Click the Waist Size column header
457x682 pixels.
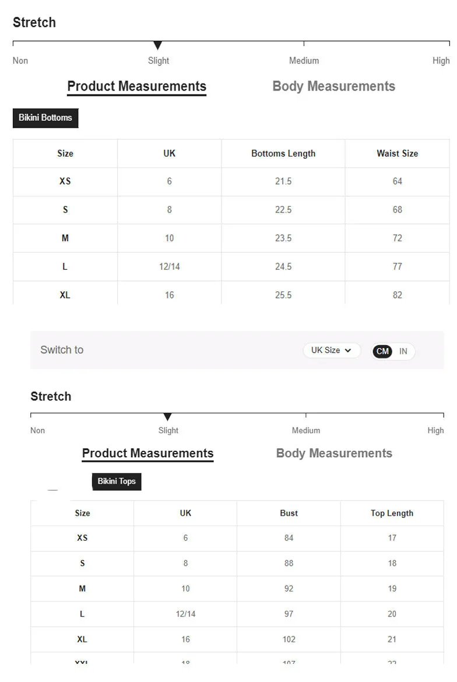pyautogui.click(x=397, y=154)
